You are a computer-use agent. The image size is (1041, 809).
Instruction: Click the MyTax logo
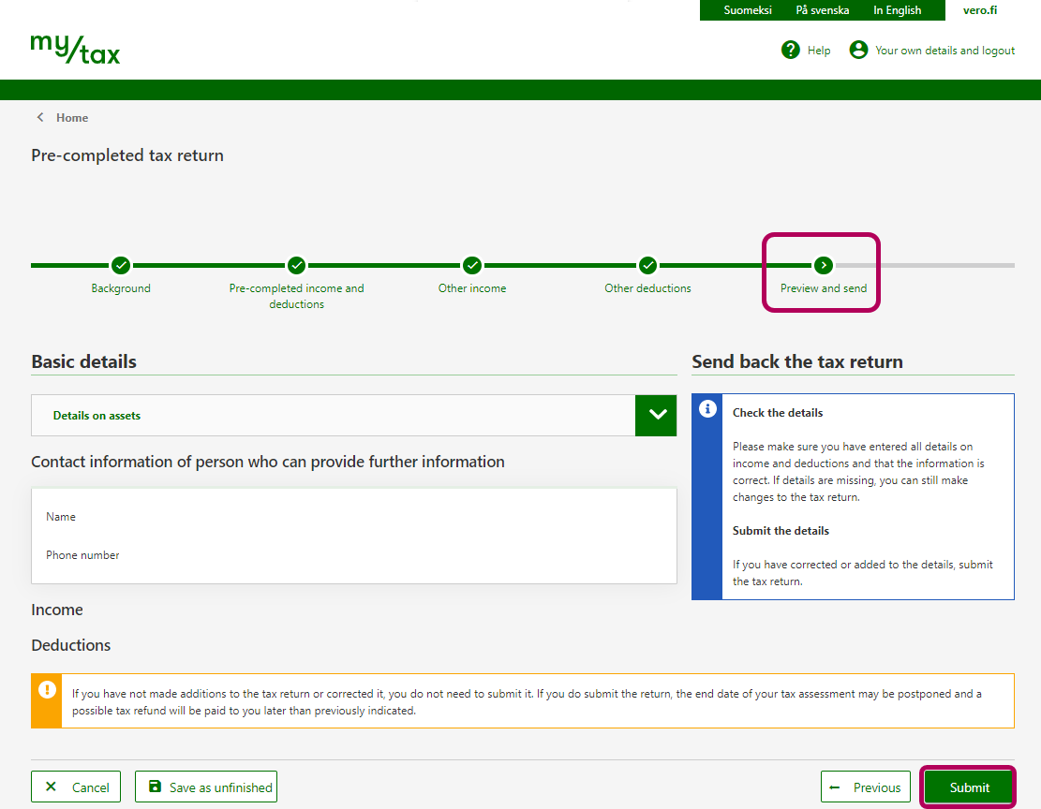75,49
